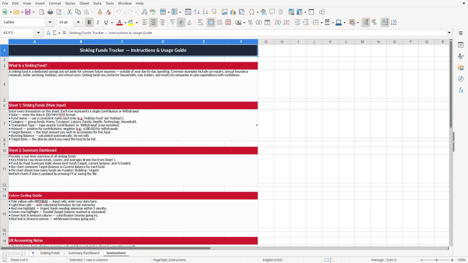Switch to the Summary Dashboard sheet tab
Viewport: 468px width, 263px height.
(x=84, y=253)
